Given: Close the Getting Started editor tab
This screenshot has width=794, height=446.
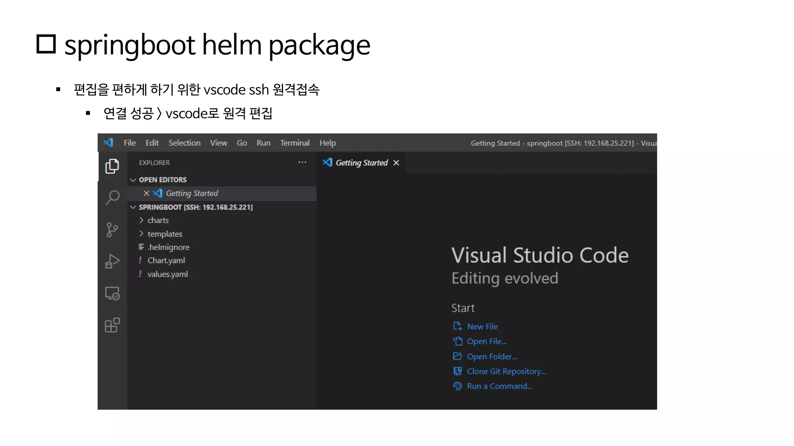Looking at the screenshot, I should pyautogui.click(x=396, y=163).
